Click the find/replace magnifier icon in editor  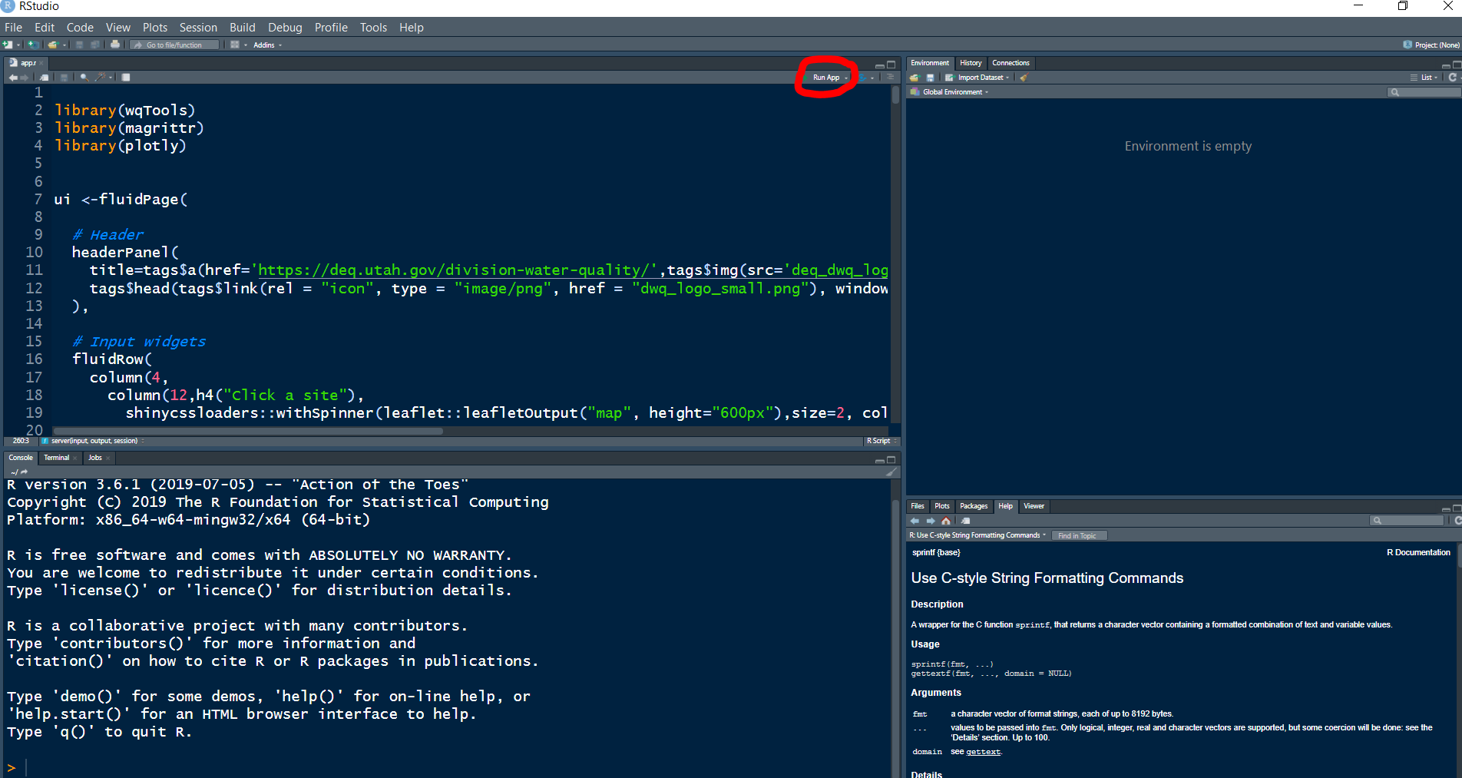click(84, 78)
